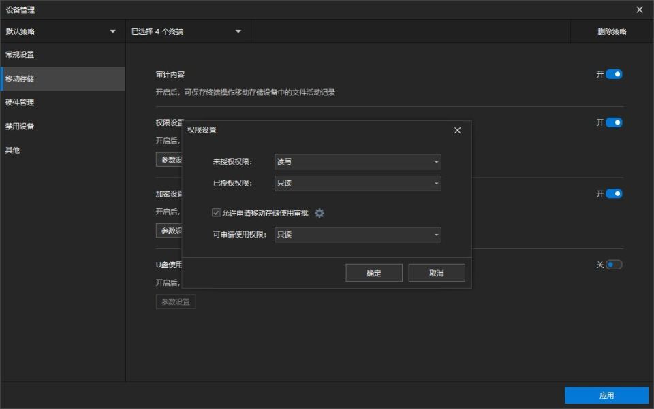The image size is (654, 409).
Task: Click 参数设置 button under 权限设置
Action: coord(170,159)
